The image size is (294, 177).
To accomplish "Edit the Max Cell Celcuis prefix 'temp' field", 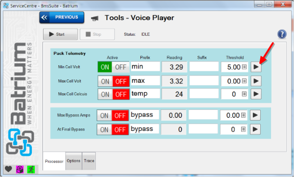I will pos(145,94).
